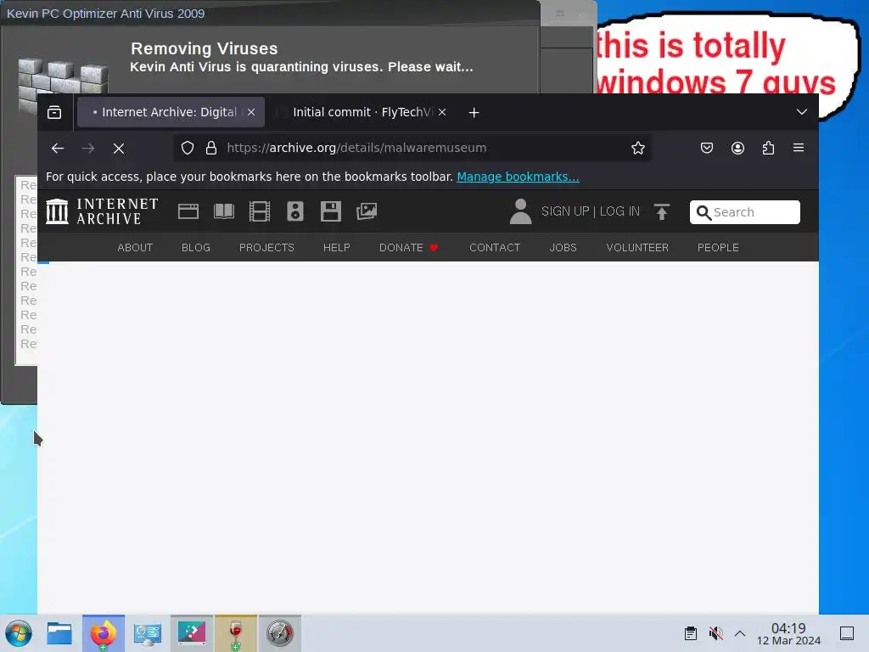This screenshot has height=652, width=869.
Task: Open the Software floppy disk icon
Action: pos(331,211)
